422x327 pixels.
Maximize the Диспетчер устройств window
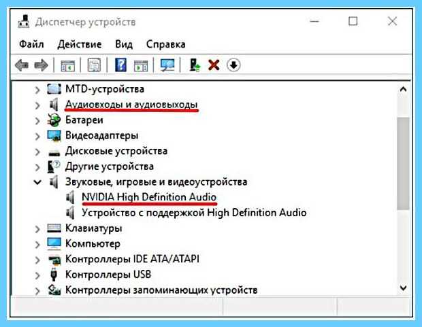point(353,21)
